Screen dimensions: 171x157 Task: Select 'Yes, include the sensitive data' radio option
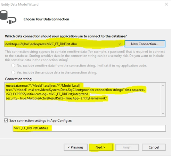(x=13, y=72)
